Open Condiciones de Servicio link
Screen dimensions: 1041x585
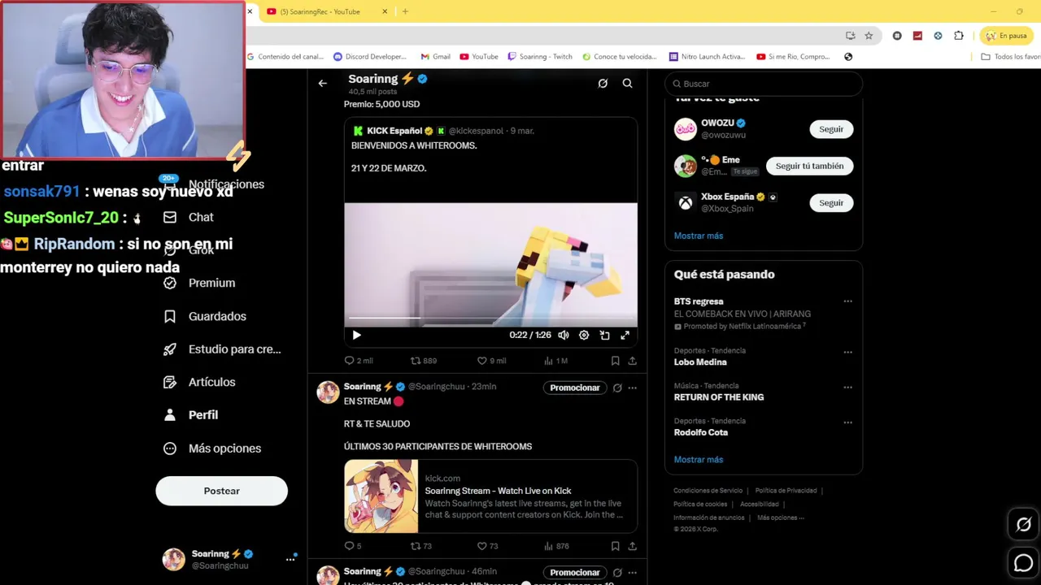(x=708, y=491)
